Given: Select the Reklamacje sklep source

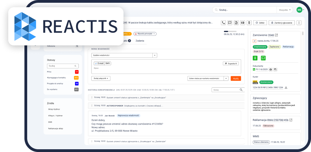Looking at the screenshot, I should 55,128.
